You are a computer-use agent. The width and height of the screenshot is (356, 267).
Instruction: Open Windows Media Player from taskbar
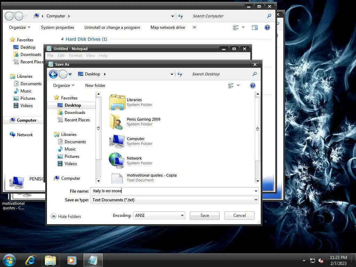pyautogui.click(x=72, y=260)
